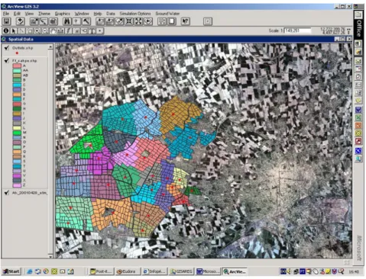Select the Pan hand tool
366x279 pixels.
point(53,31)
